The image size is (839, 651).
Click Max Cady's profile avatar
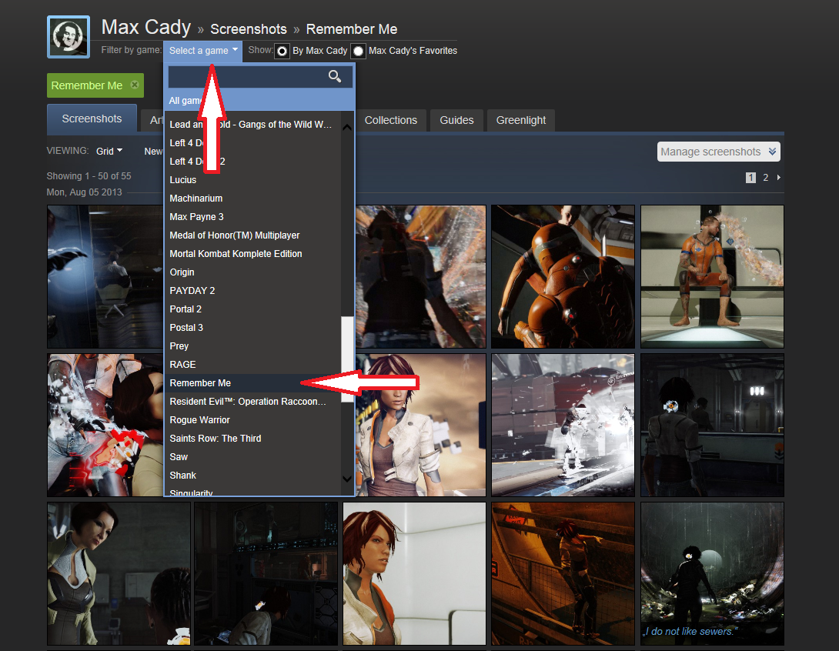69,37
